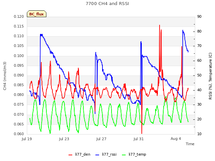Screen dimensions: 215x161
Task: Click the Time axis label
Action: 190,144
